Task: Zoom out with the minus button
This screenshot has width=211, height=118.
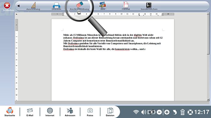Action: (159, 112)
